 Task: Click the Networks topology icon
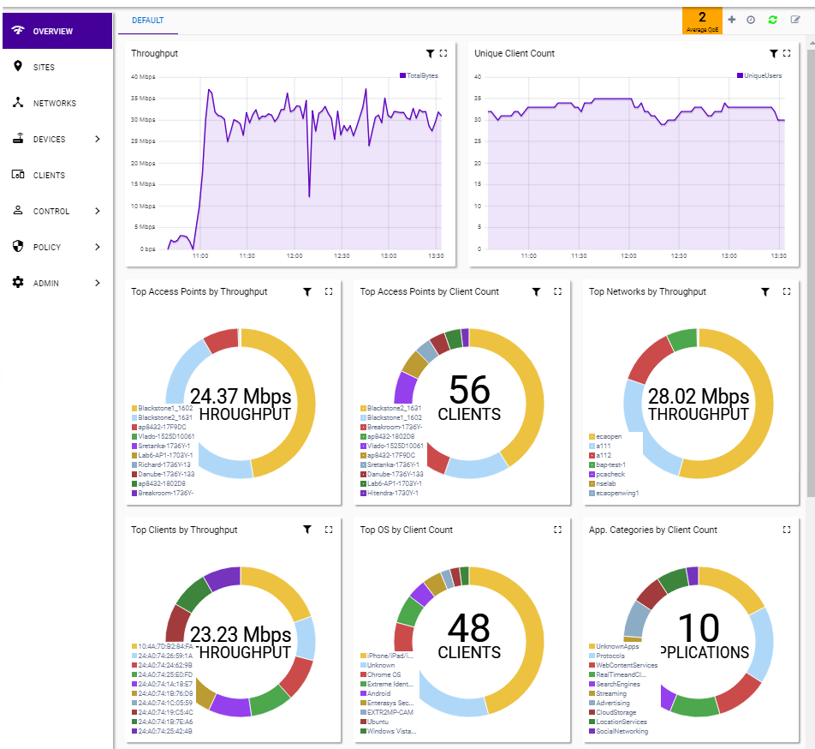click(x=18, y=102)
